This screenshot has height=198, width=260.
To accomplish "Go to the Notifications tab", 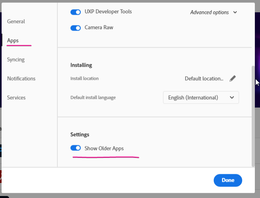I will coord(21,79).
